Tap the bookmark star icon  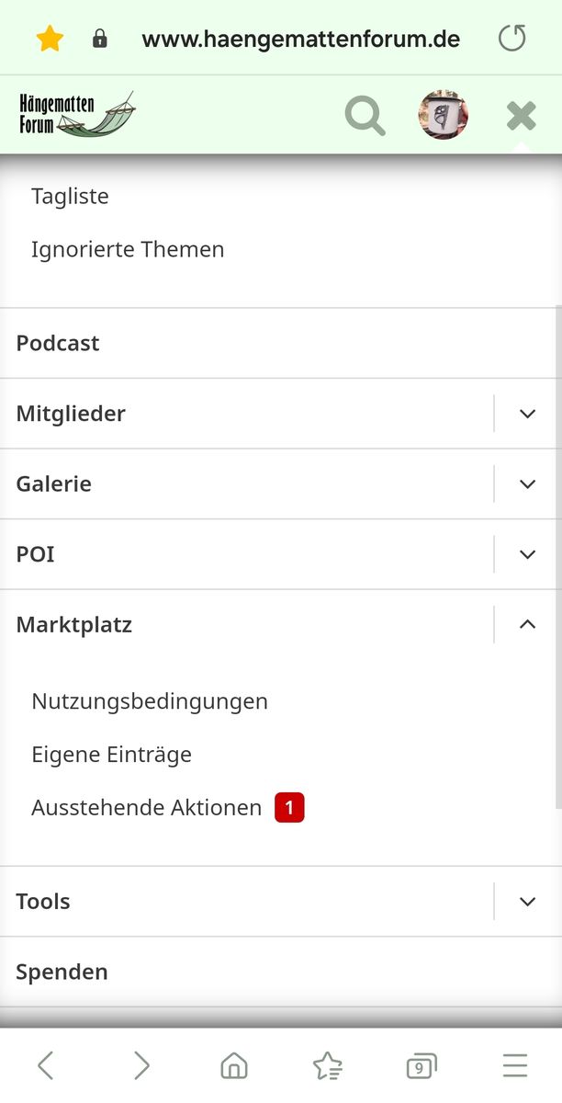[x=50, y=39]
